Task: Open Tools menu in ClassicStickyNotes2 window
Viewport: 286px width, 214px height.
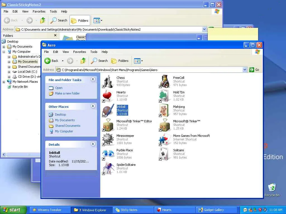Action: point(53,11)
